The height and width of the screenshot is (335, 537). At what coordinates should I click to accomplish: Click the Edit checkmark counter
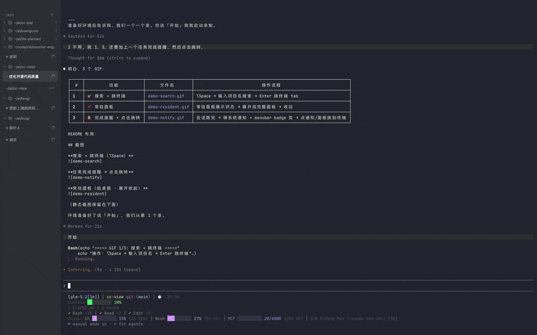tap(140, 313)
